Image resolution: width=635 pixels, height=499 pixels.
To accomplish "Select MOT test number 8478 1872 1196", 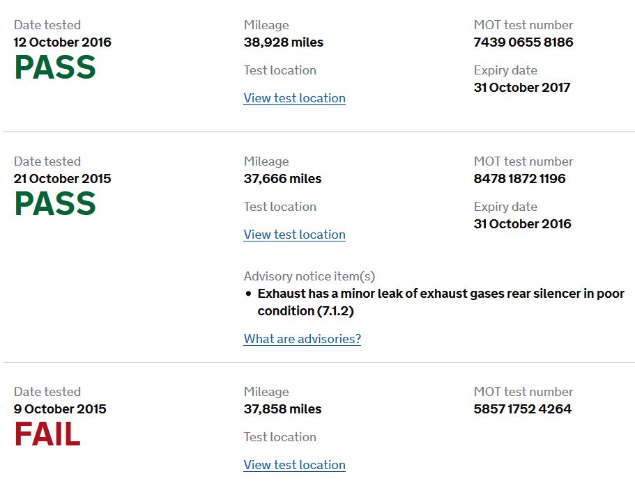I will (519, 178).
